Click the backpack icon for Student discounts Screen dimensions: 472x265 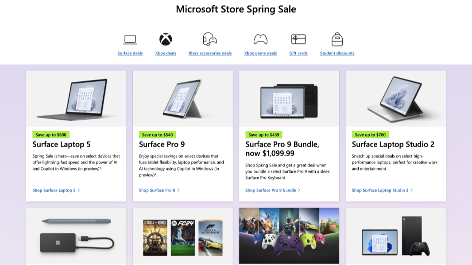(337, 39)
